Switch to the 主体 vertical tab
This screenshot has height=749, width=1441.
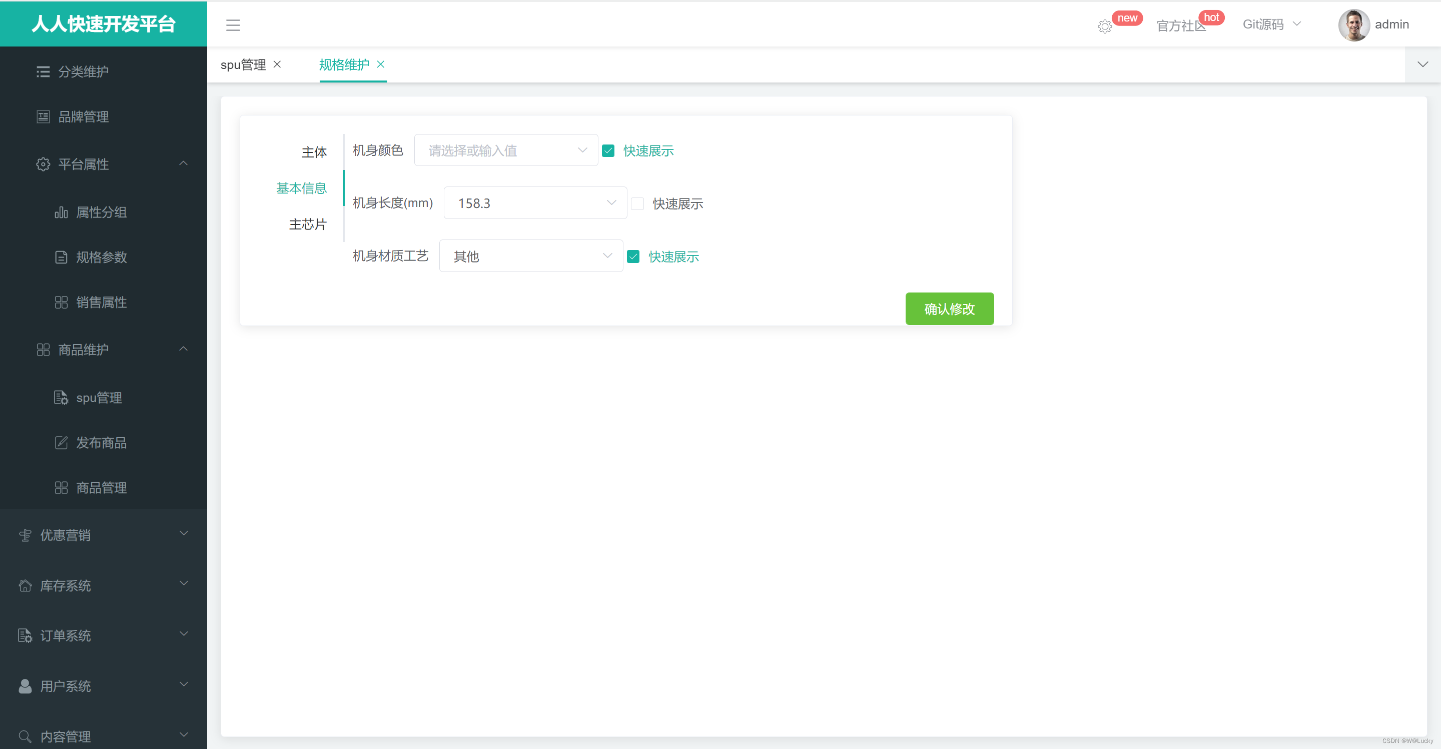click(x=314, y=152)
